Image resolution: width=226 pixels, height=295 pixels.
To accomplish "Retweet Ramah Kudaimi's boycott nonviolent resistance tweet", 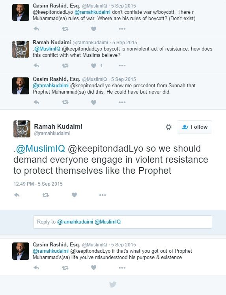I will coord(65,66).
